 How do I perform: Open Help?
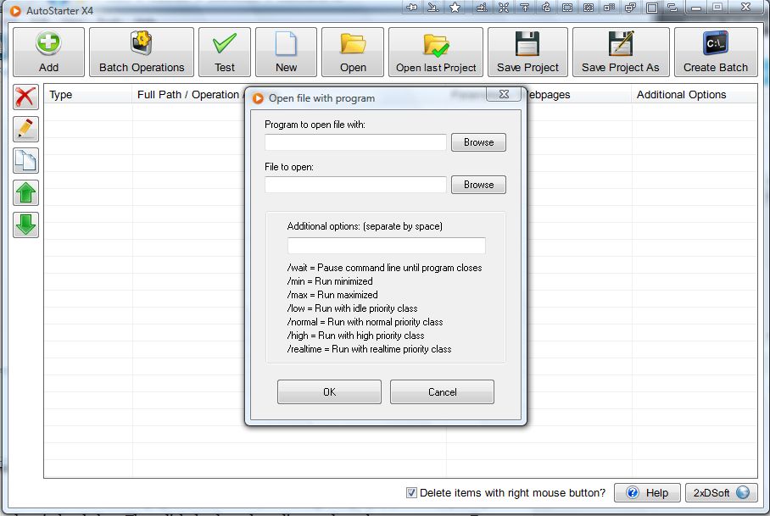(x=647, y=492)
